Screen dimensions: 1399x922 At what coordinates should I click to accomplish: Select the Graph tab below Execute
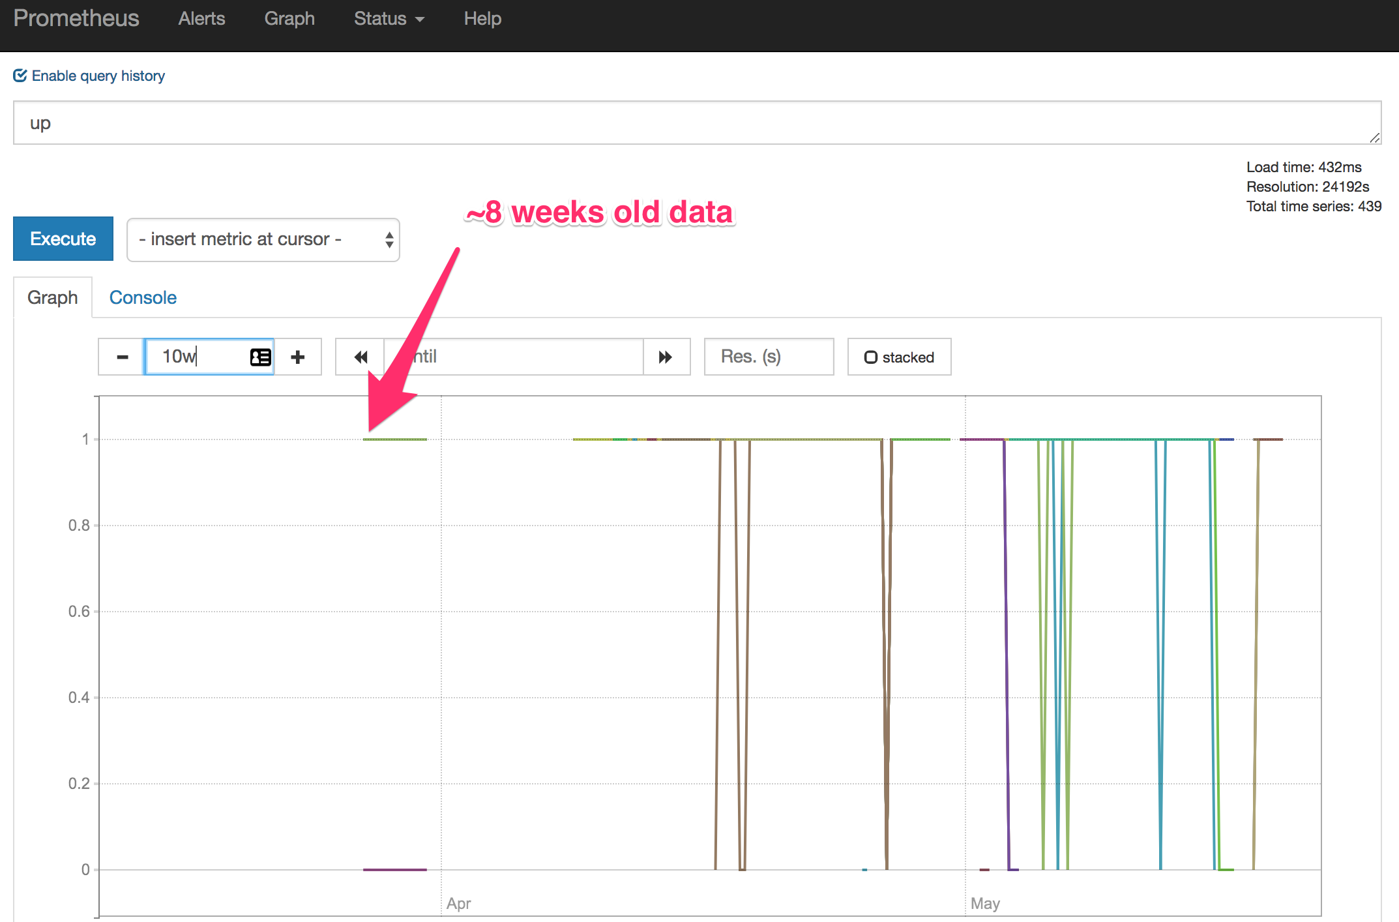pyautogui.click(x=52, y=297)
